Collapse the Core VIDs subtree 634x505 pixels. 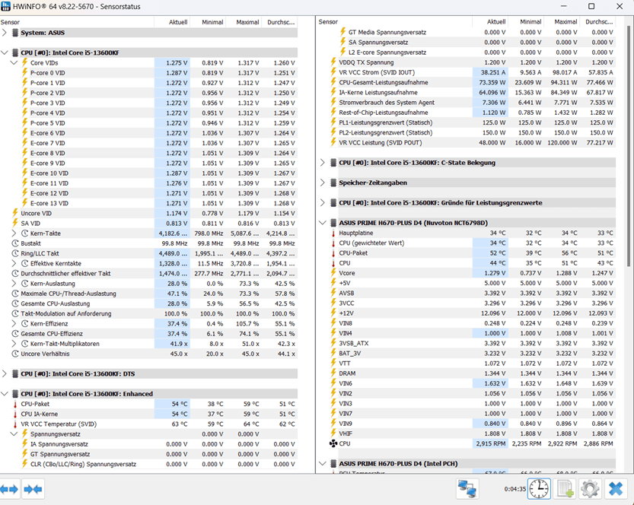tap(14, 62)
